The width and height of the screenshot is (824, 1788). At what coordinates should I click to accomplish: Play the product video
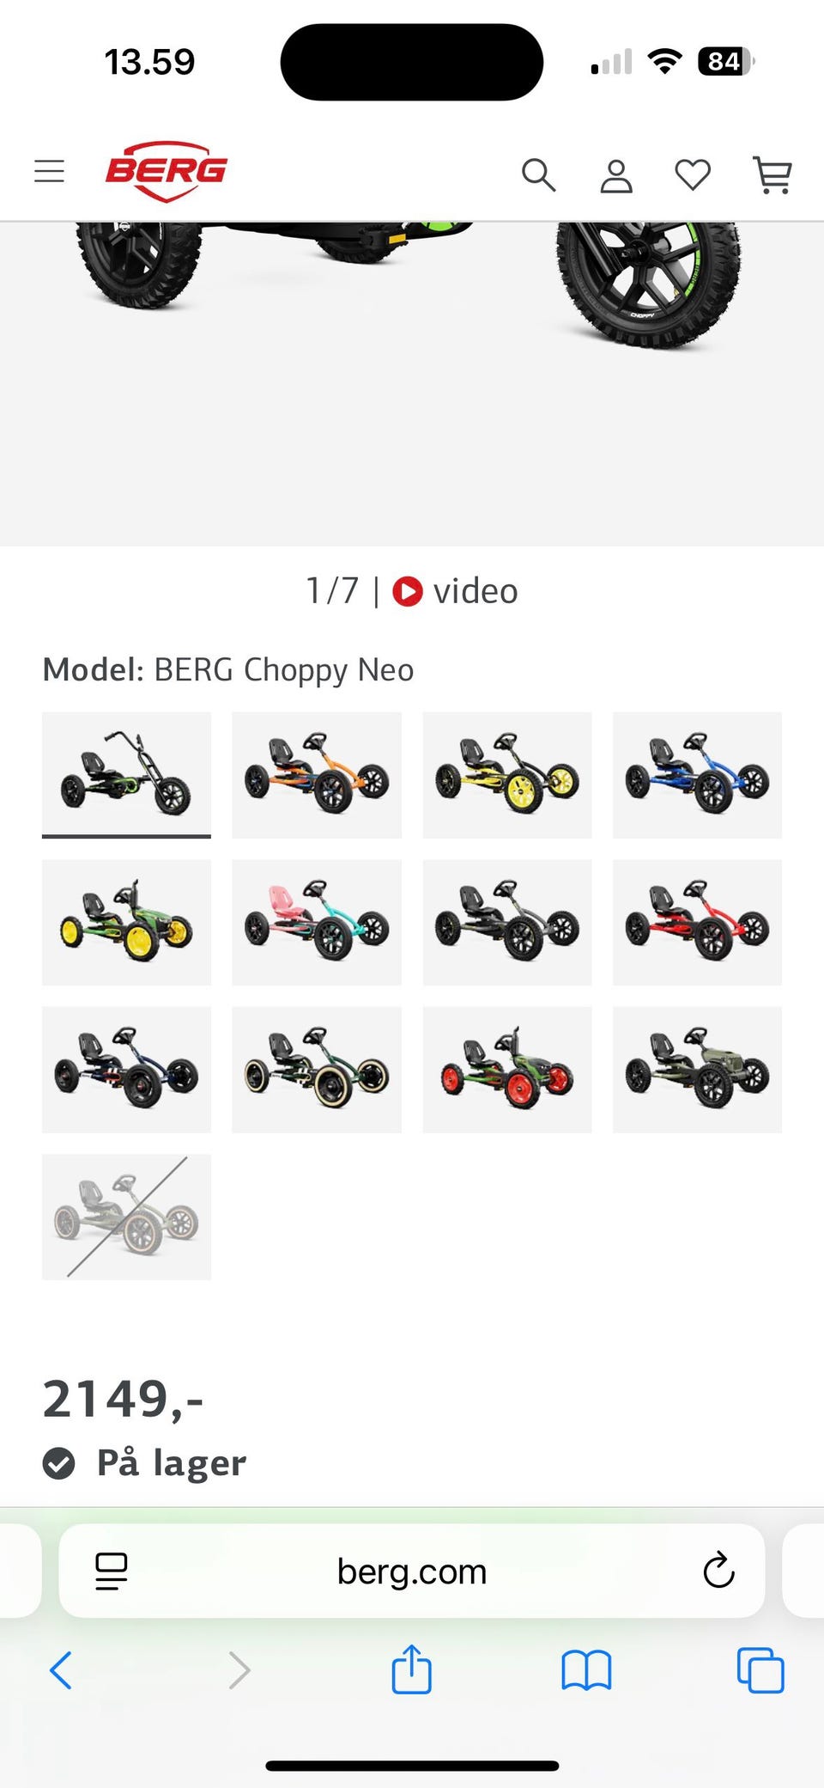[x=455, y=591]
